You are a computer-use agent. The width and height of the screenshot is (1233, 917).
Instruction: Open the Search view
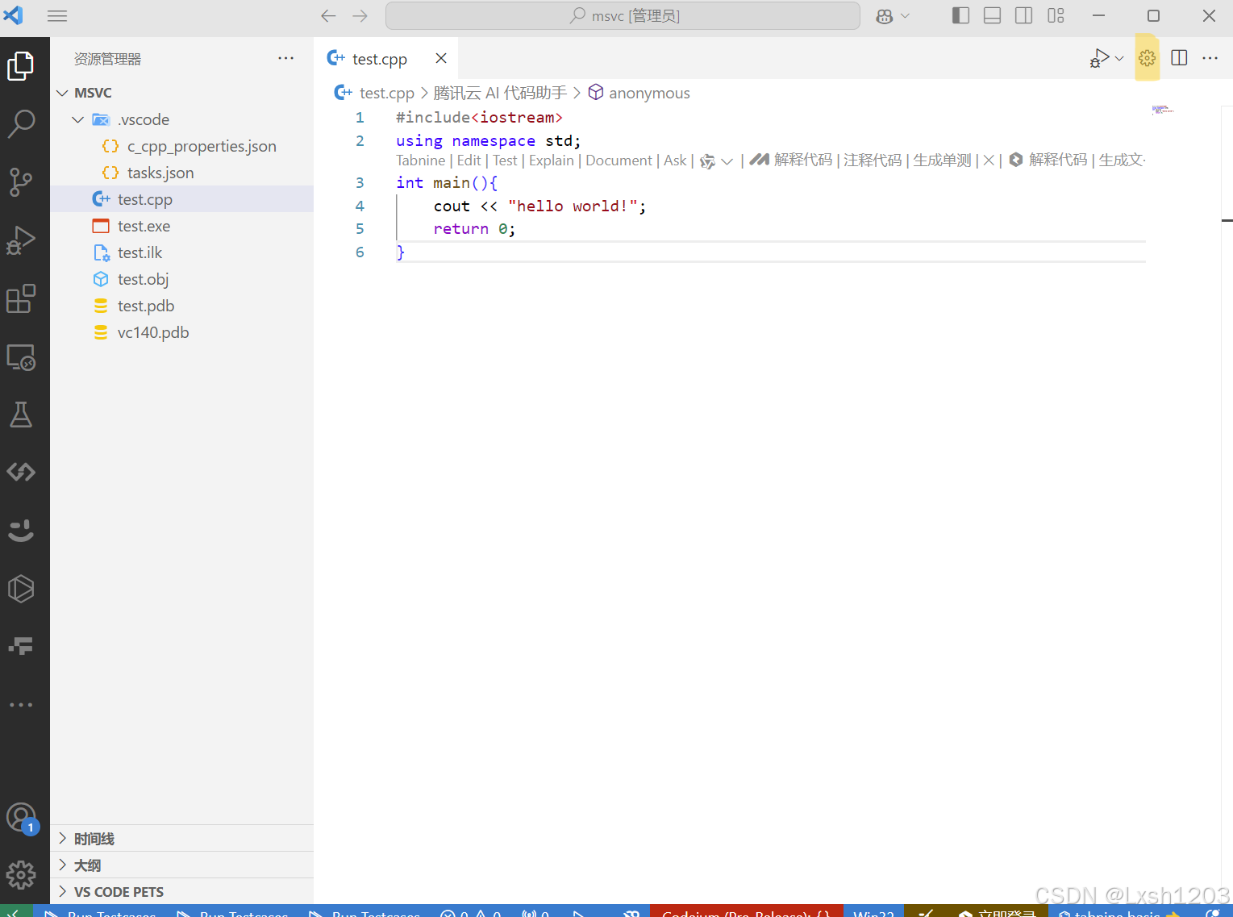click(20, 124)
